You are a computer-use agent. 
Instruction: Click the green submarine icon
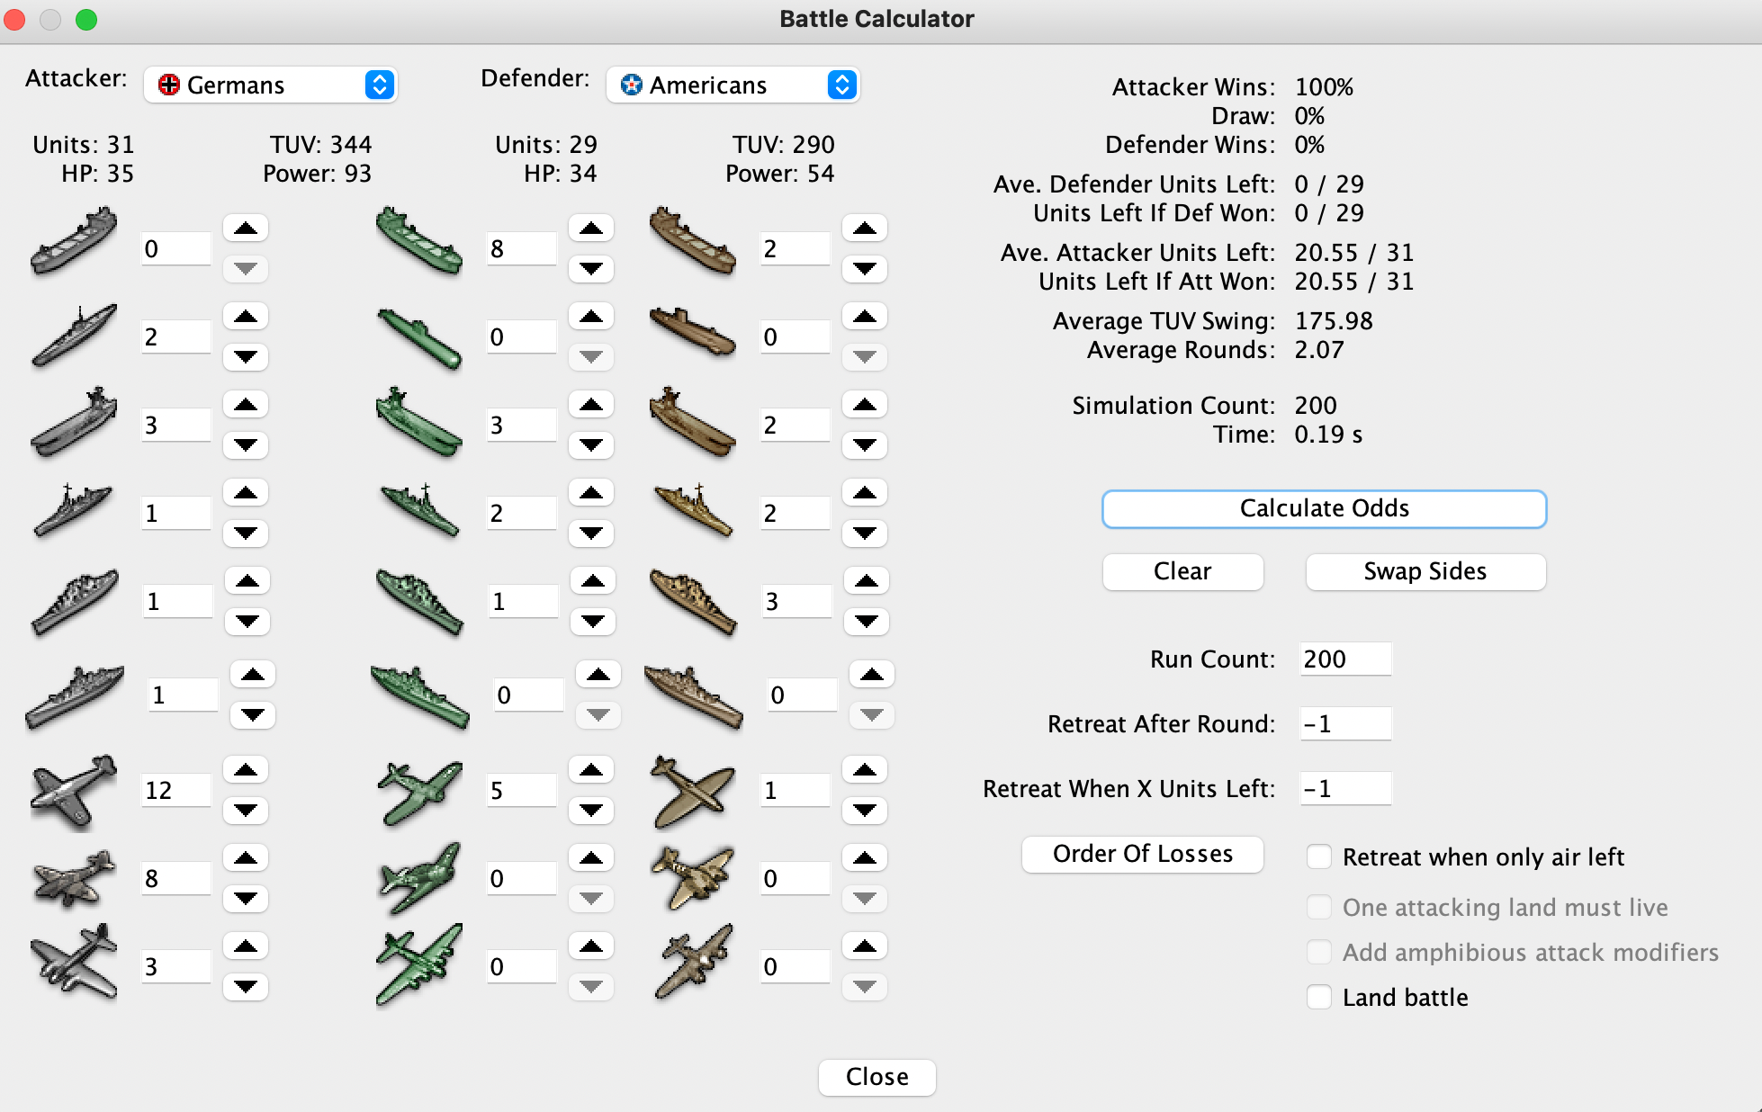coord(419,338)
